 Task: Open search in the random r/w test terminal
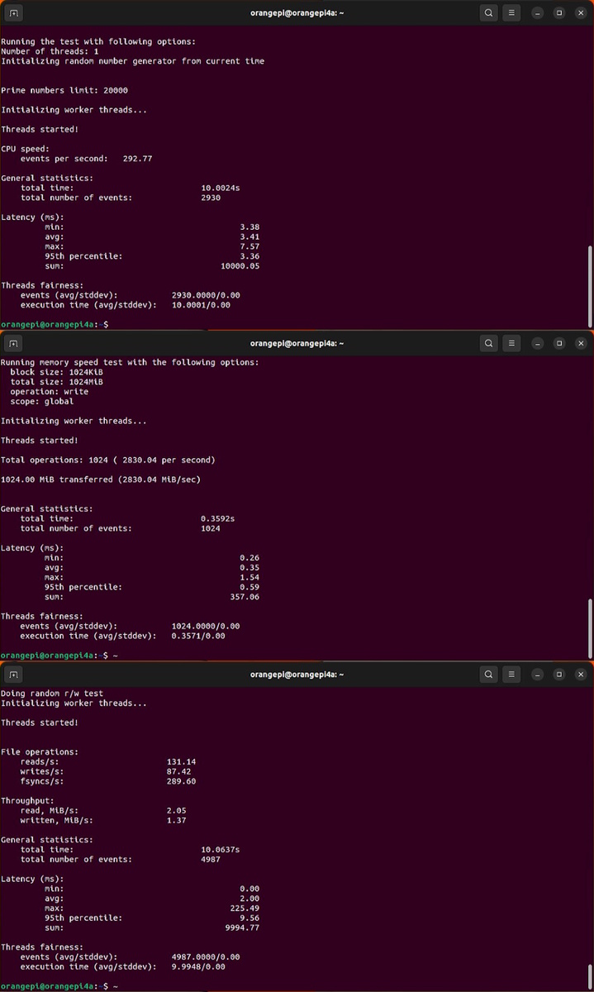(489, 675)
